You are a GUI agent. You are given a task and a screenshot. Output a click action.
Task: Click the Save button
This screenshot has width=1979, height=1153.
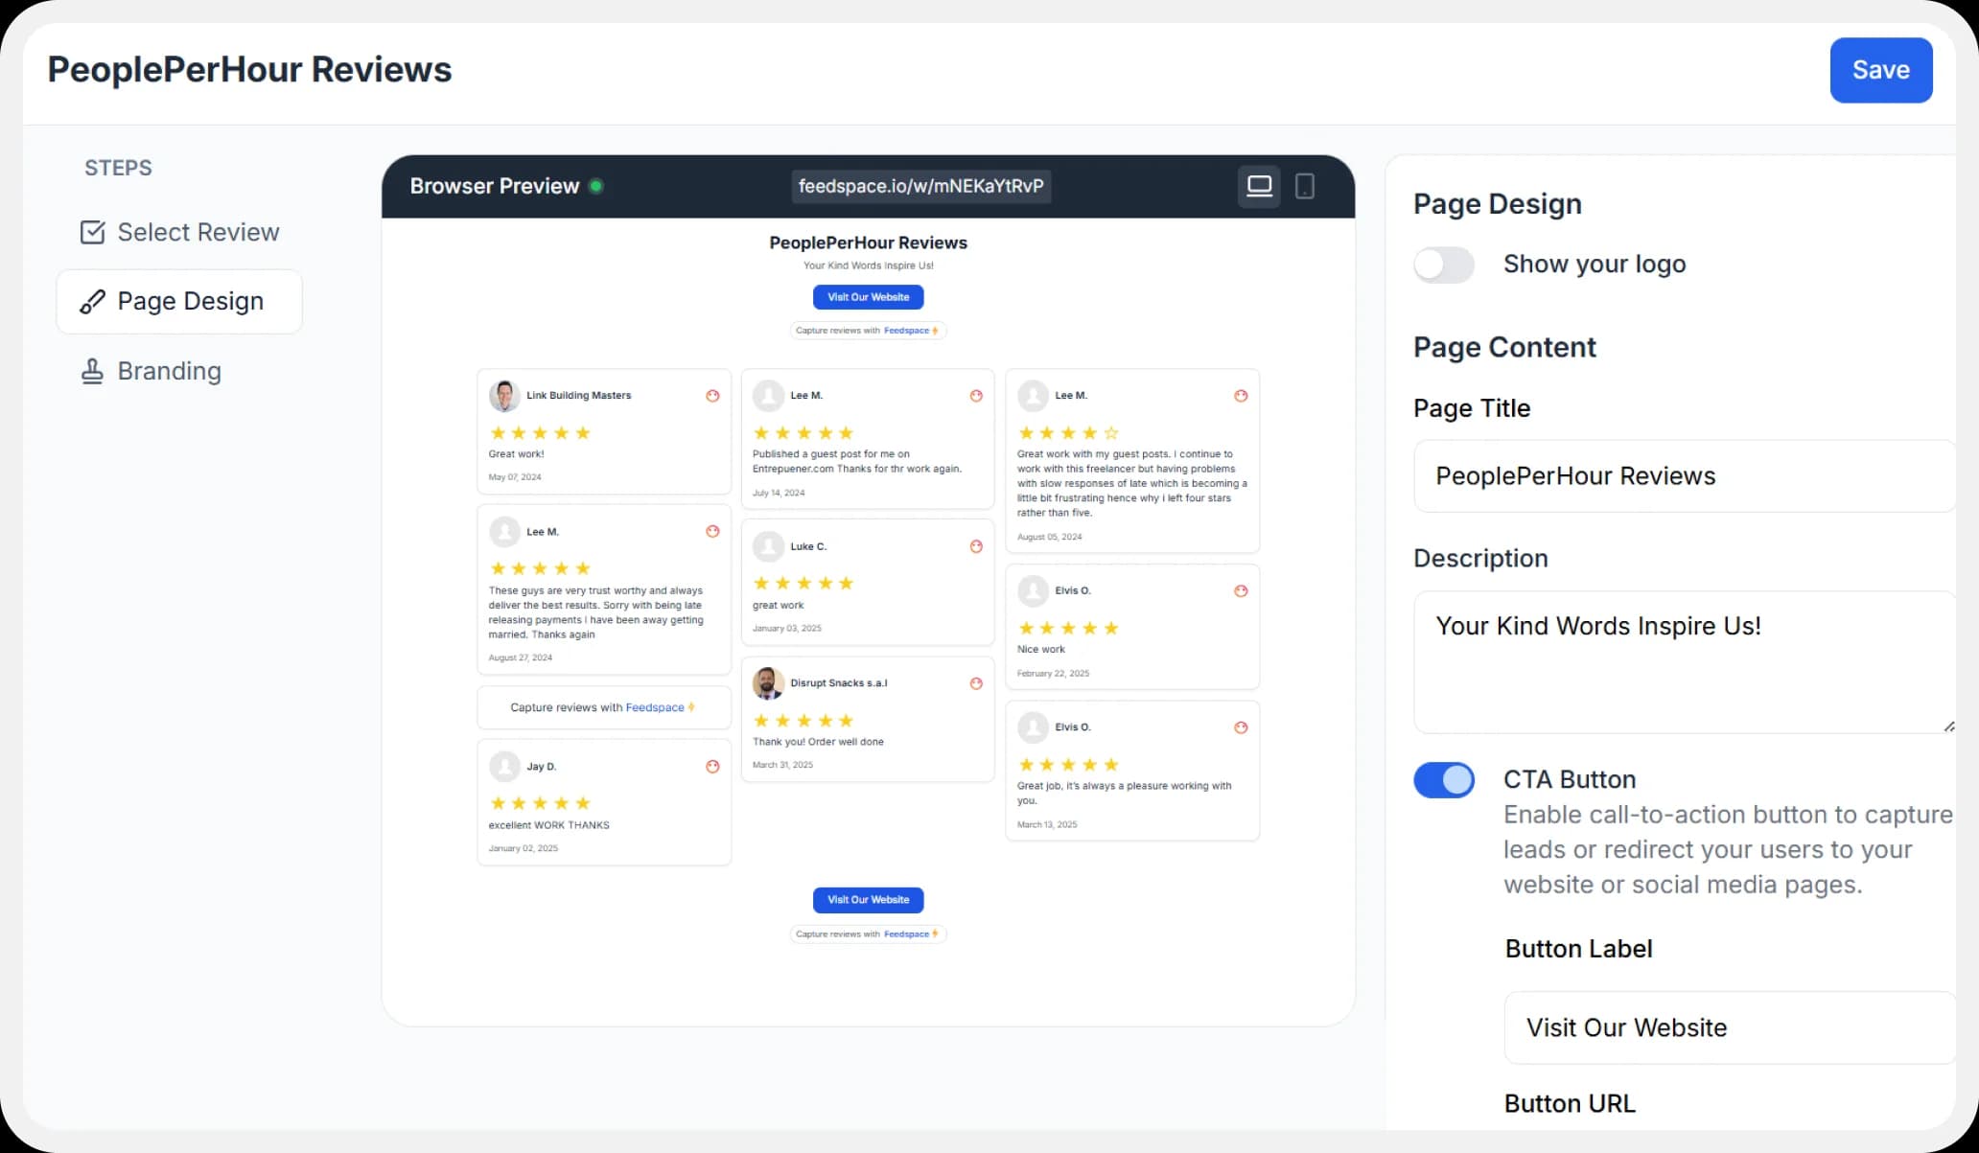click(x=1879, y=70)
